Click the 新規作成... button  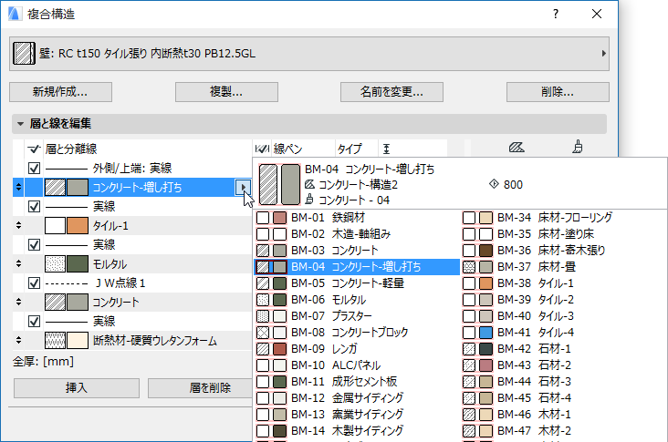coord(60,92)
